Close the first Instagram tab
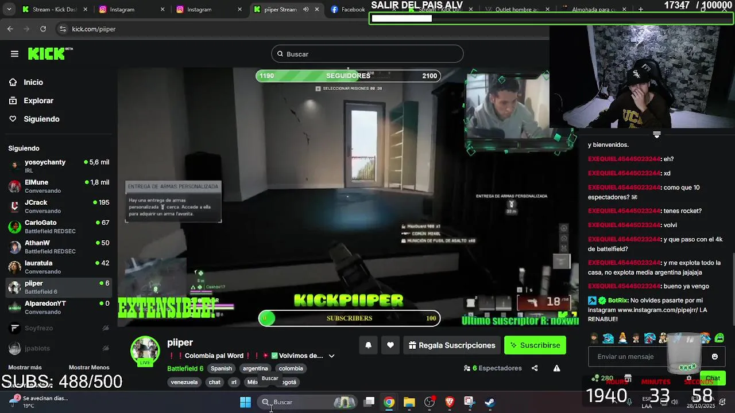This screenshot has width=735, height=413. [163, 9]
